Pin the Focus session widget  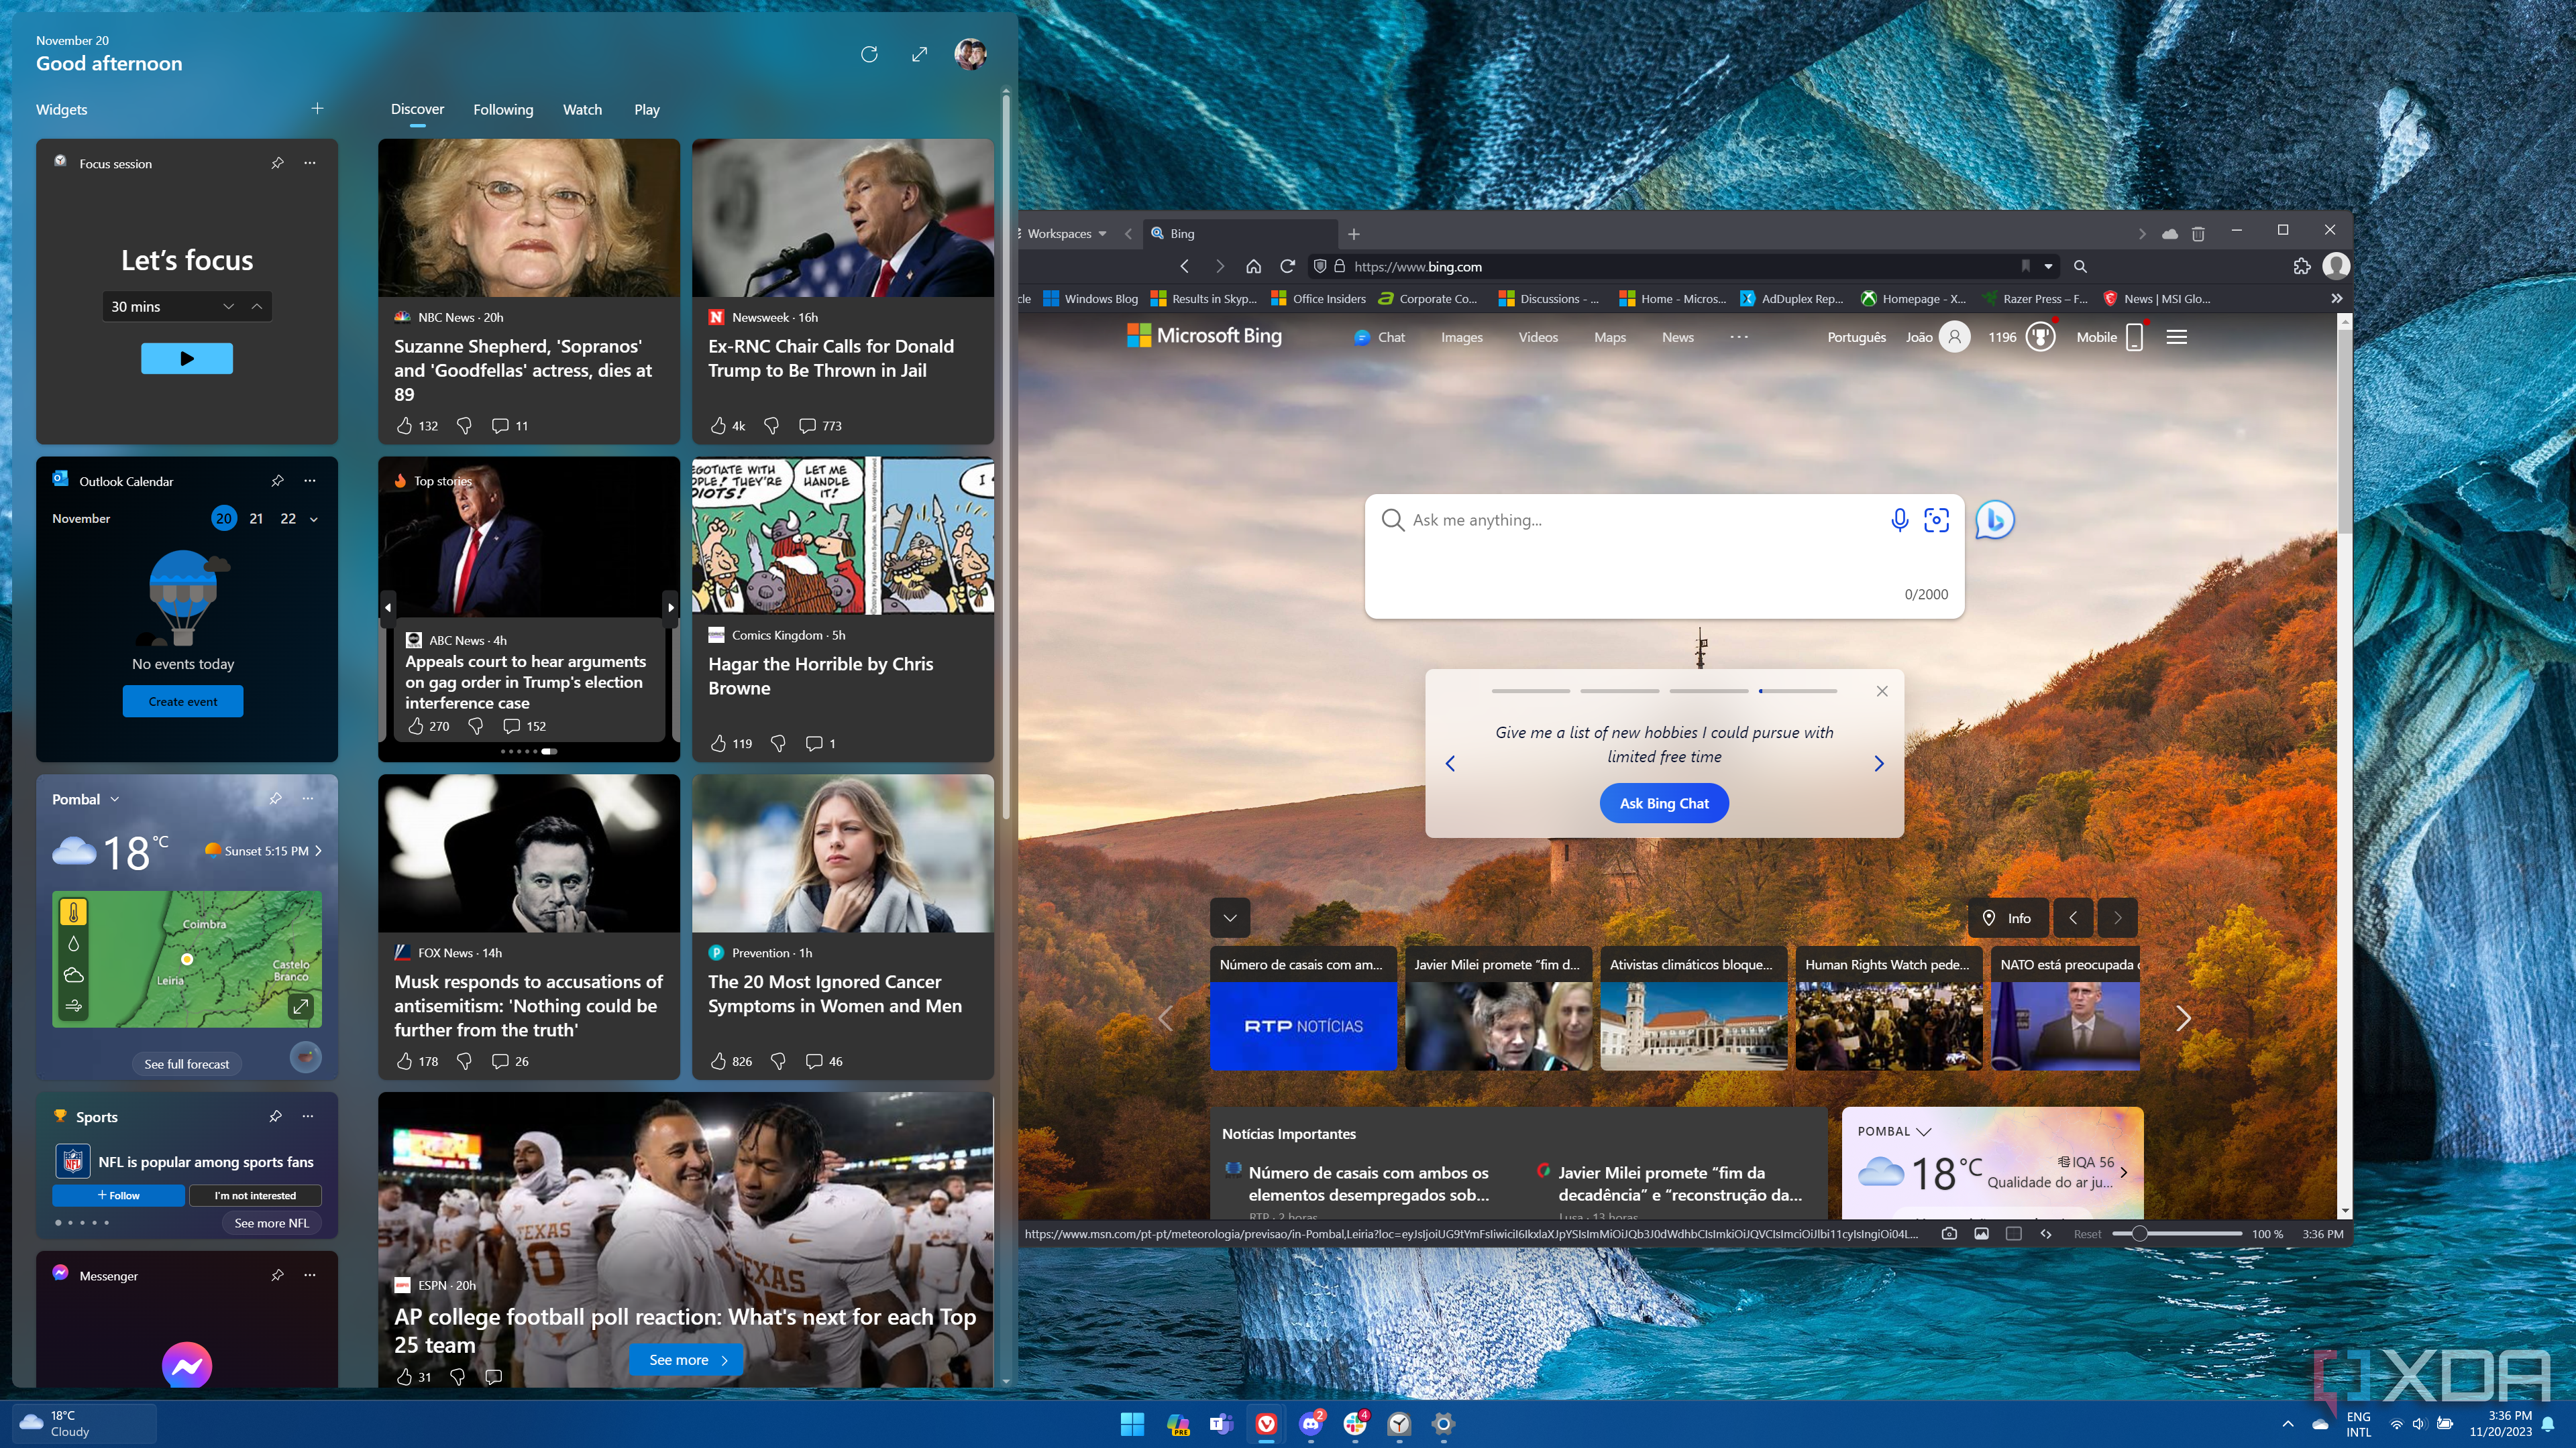277,163
